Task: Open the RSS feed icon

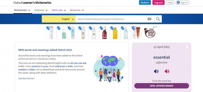Action: coord(187,47)
